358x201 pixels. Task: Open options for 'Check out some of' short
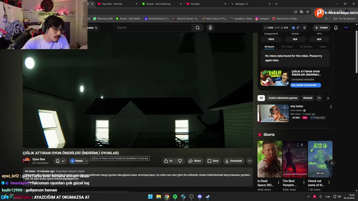coord(329,183)
